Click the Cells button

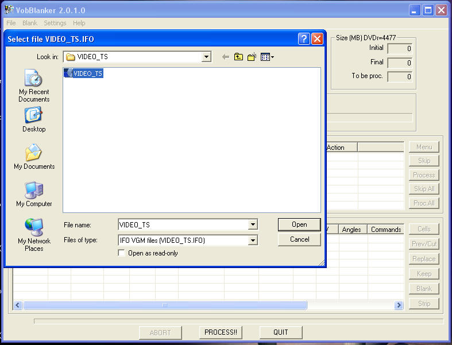coord(424,229)
